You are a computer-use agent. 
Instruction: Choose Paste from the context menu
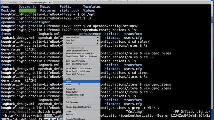(x=82, y=82)
